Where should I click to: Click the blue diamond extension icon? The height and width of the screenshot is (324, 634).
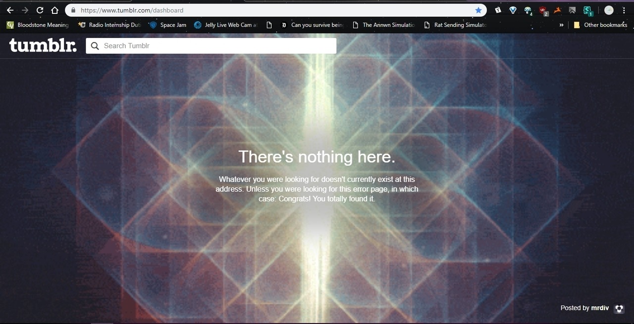(513, 10)
